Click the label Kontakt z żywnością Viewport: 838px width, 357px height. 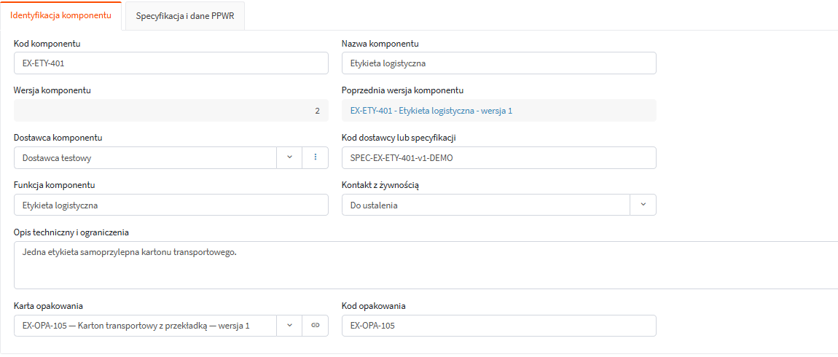point(380,185)
